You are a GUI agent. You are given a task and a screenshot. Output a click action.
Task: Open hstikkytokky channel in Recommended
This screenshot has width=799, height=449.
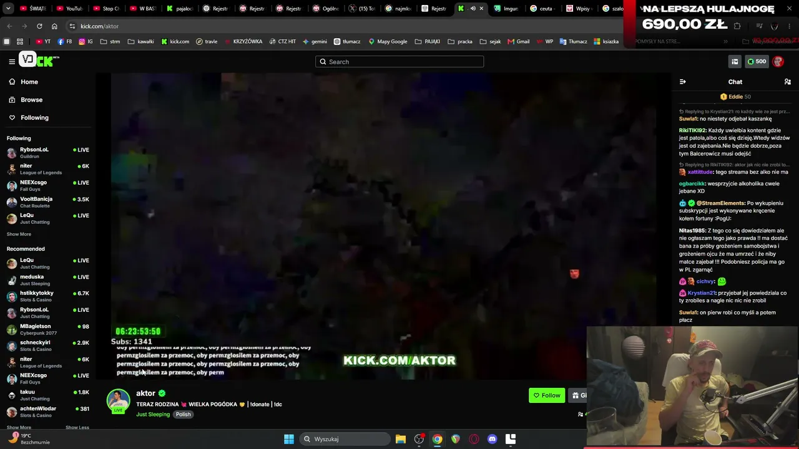(47, 296)
